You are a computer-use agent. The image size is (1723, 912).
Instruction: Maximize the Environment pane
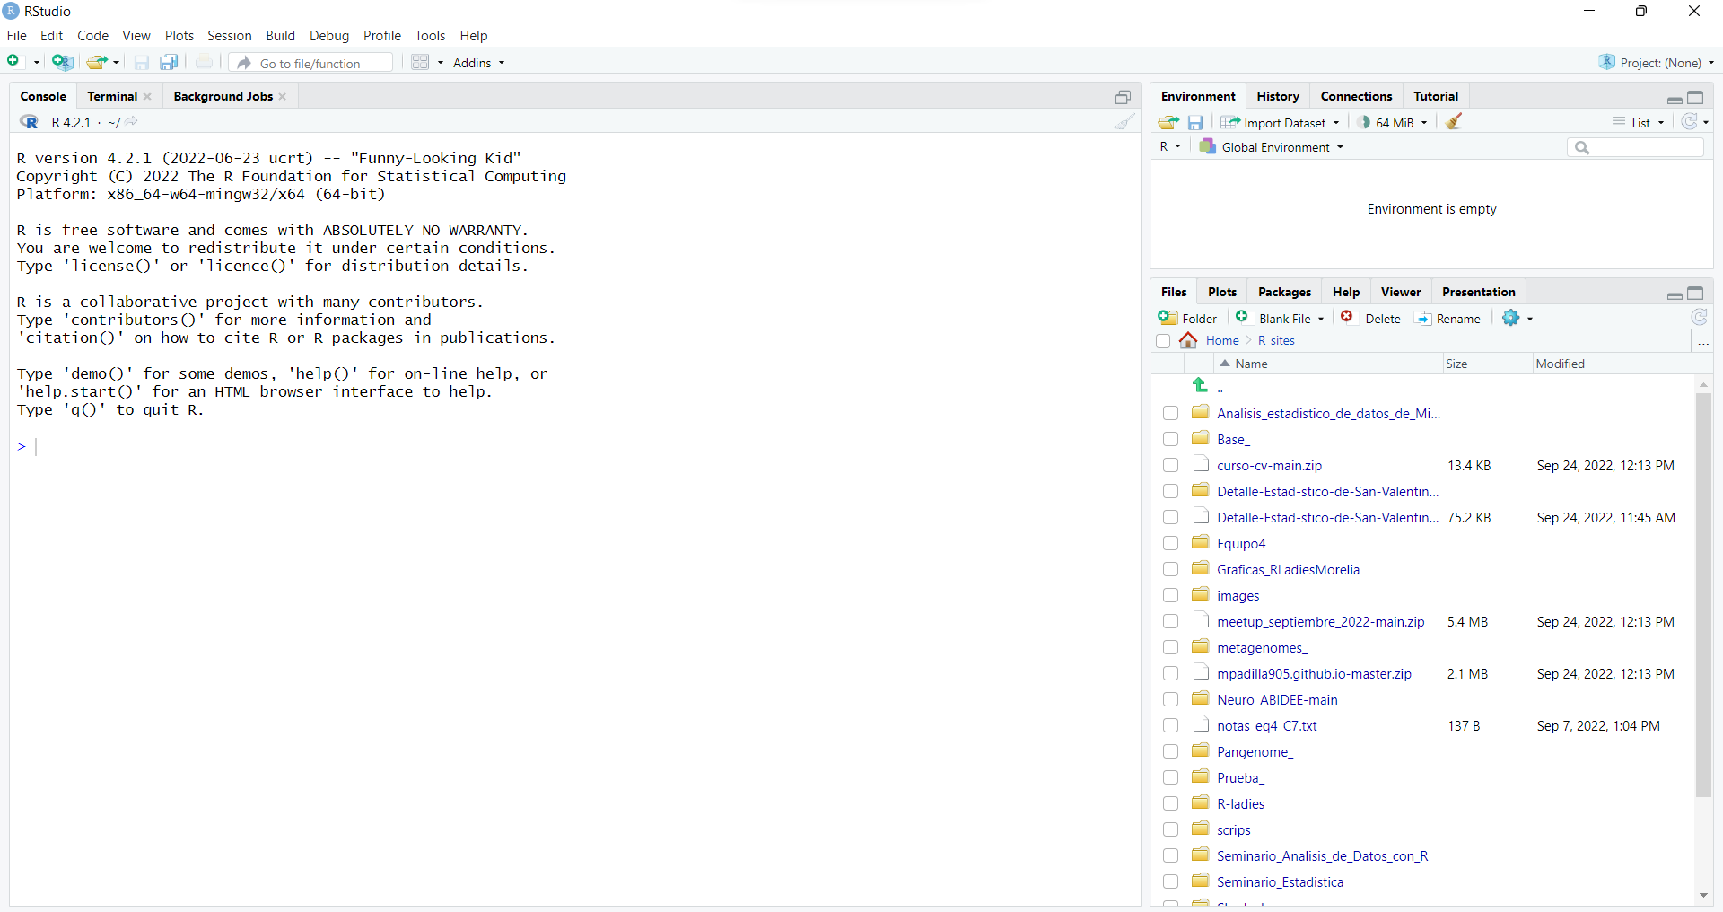pyautogui.click(x=1695, y=97)
